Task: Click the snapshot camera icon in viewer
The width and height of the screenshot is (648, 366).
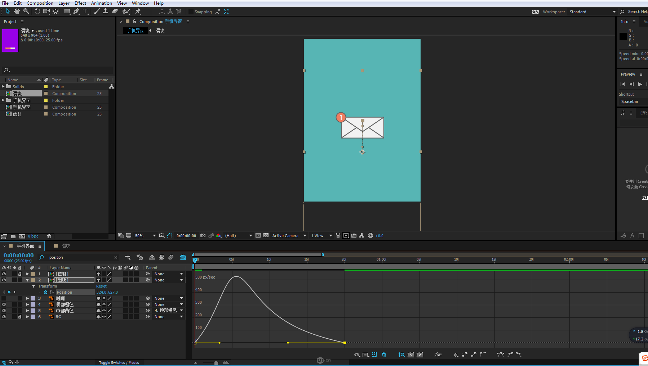Action: 203,236
